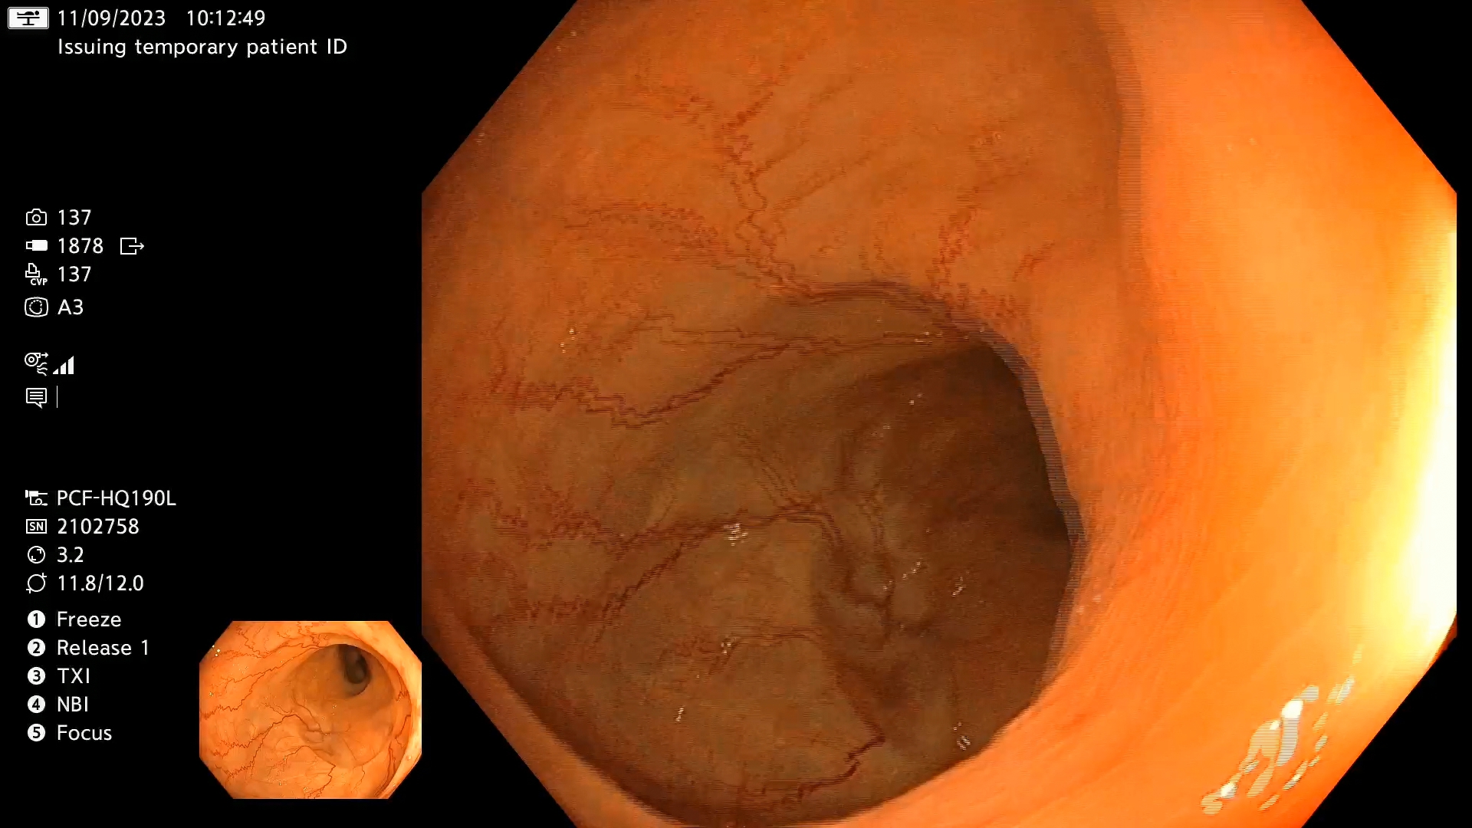The image size is (1472, 828).
Task: Click the number 2 Release button indicator
Action: (36, 648)
